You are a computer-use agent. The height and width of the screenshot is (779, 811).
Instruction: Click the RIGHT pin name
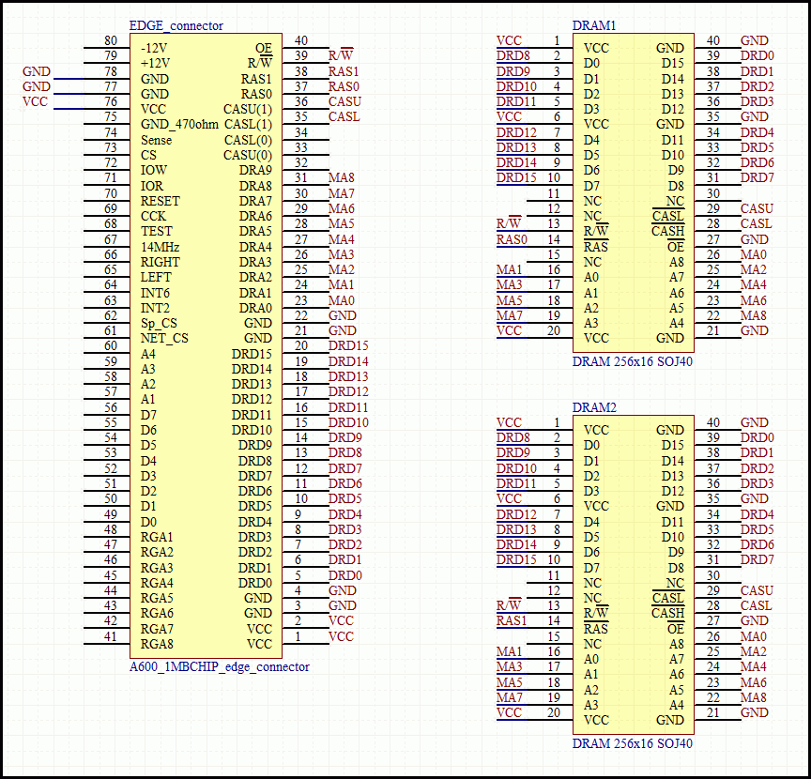[x=161, y=262]
